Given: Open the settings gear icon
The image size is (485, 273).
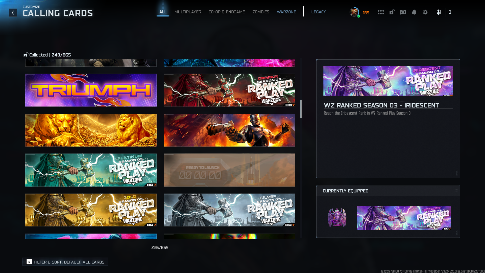Looking at the screenshot, I should (x=425, y=12).
